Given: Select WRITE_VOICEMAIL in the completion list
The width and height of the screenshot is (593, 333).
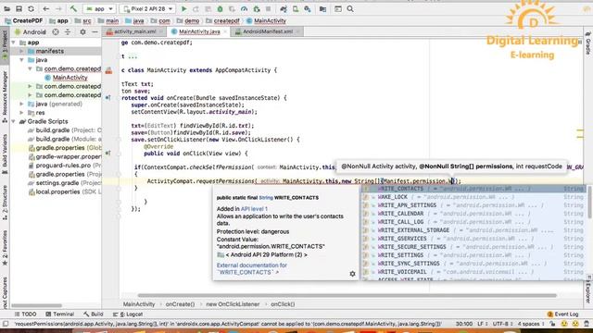Looking at the screenshot, I should click(x=473, y=272).
